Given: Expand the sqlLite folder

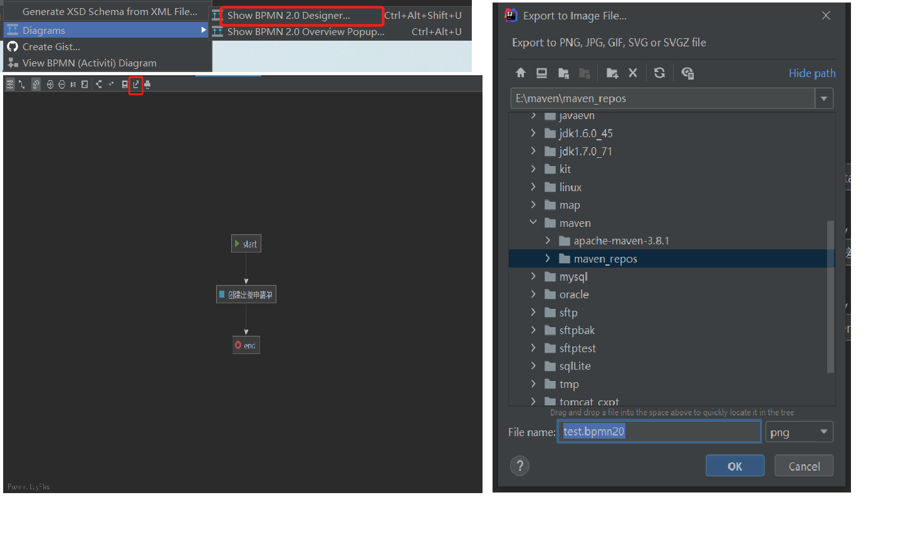Looking at the screenshot, I should pyautogui.click(x=533, y=365).
